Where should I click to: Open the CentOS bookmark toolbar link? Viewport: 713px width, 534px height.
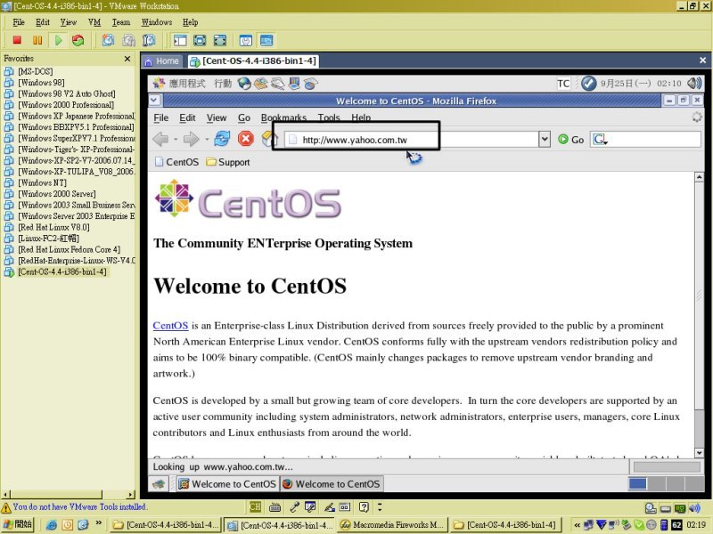coord(176,162)
